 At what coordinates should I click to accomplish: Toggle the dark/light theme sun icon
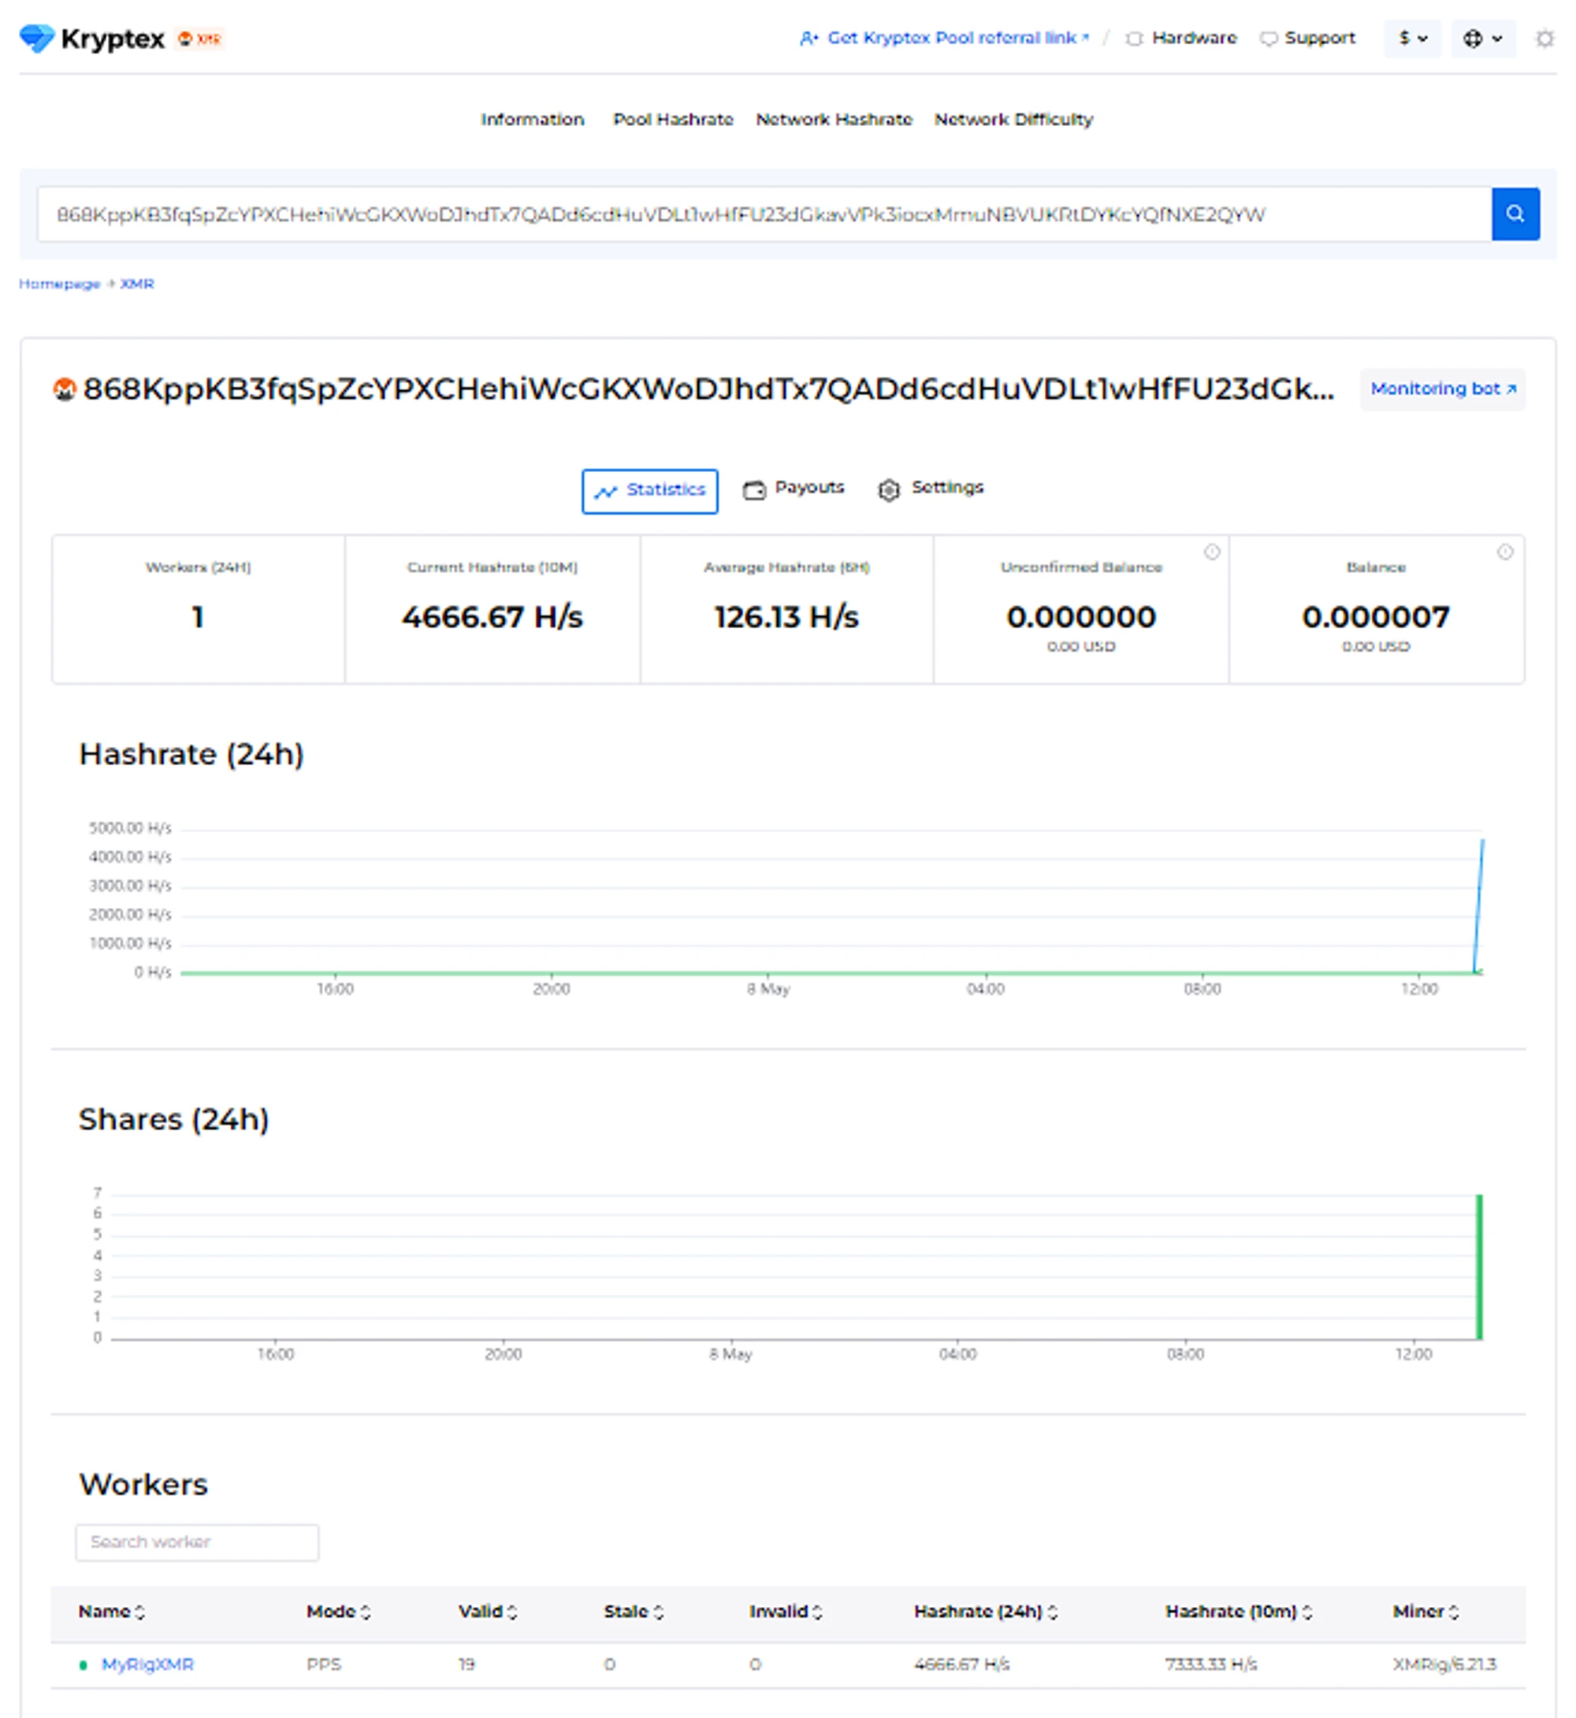tap(1544, 39)
